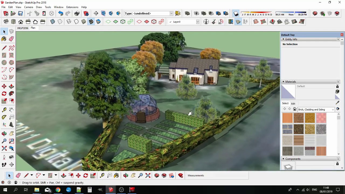Open the File menu
This screenshot has height=194, width=345.
click(x=4, y=7)
